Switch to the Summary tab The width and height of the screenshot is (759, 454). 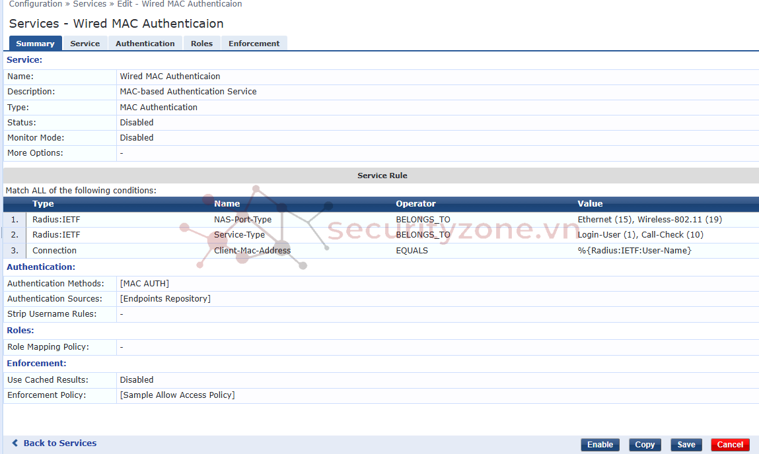35,44
